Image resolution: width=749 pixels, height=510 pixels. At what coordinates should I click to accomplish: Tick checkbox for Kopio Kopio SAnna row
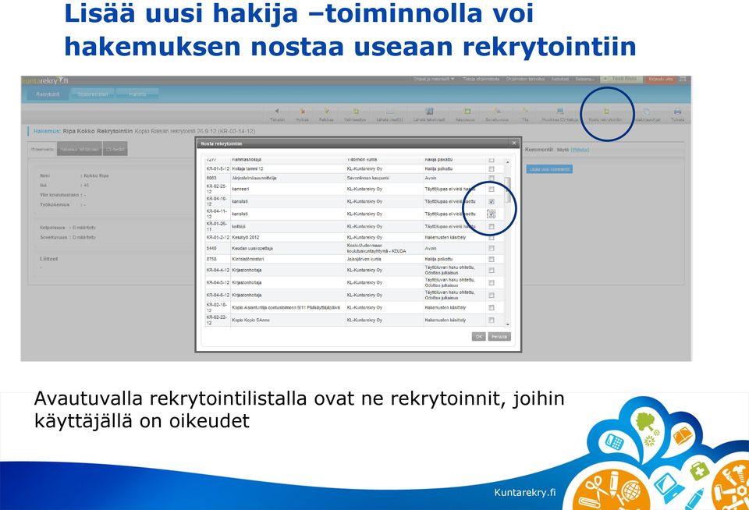click(492, 320)
